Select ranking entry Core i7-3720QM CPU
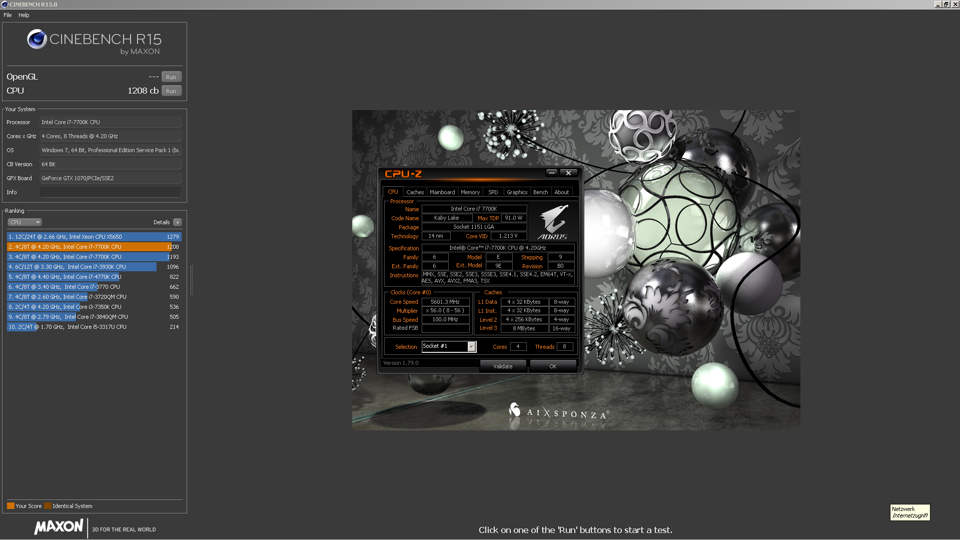Image resolution: width=960 pixels, height=540 pixels. point(94,297)
